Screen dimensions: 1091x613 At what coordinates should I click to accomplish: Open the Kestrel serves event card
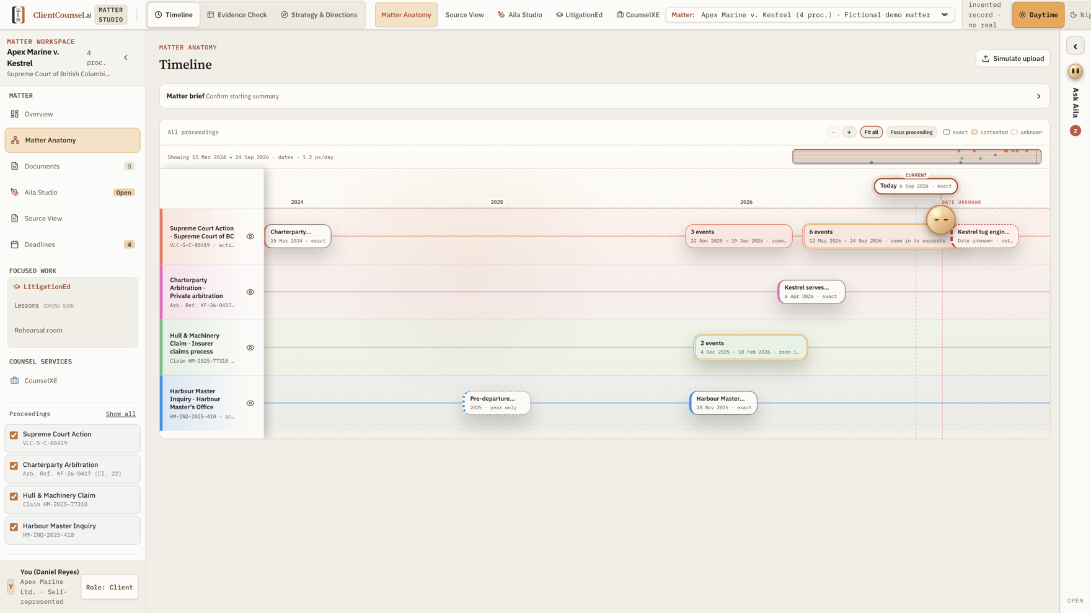pos(811,292)
